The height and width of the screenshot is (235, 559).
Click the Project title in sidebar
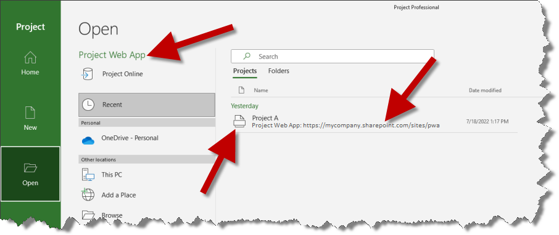[x=31, y=26]
